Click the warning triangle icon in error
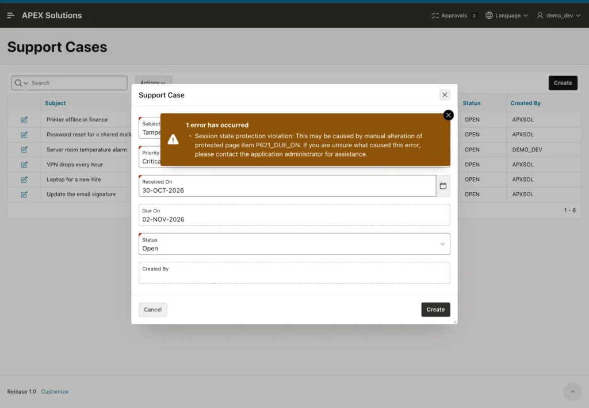The width and height of the screenshot is (589, 408). [173, 139]
